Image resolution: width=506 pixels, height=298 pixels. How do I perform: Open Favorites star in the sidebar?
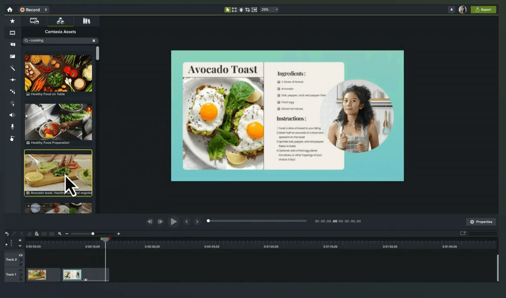point(12,21)
